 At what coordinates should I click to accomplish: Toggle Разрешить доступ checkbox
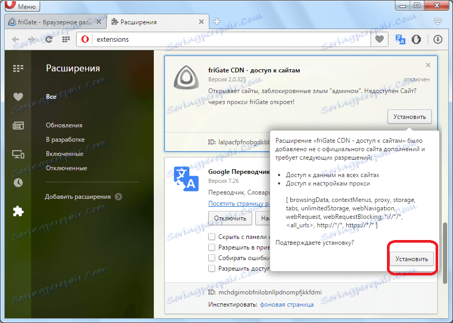tap(212, 269)
